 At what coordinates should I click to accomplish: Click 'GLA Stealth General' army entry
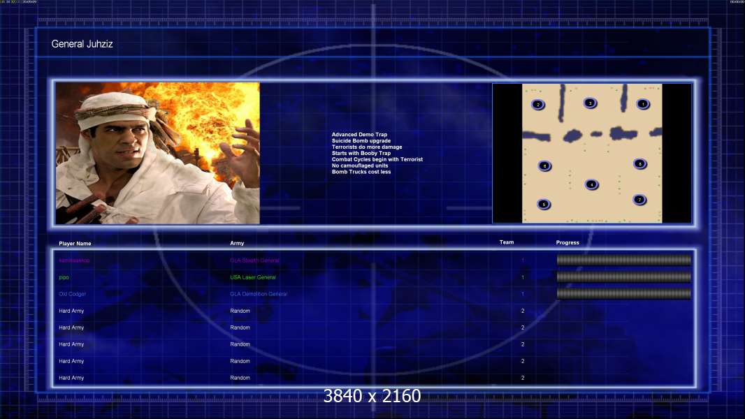point(254,260)
